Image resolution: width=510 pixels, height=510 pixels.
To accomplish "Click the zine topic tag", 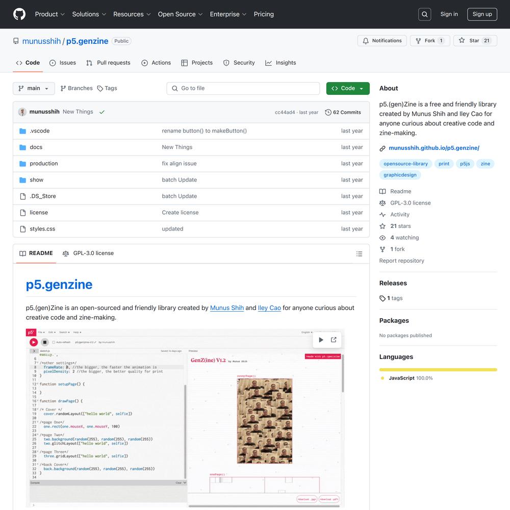I will [x=486, y=164].
